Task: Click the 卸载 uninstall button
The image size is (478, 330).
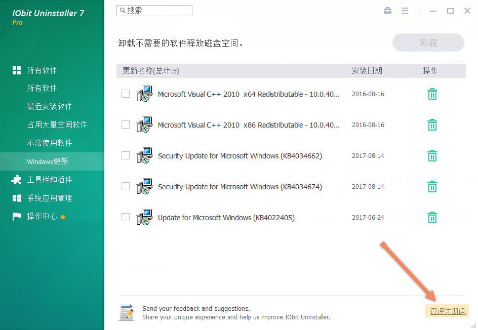Action: click(x=428, y=43)
